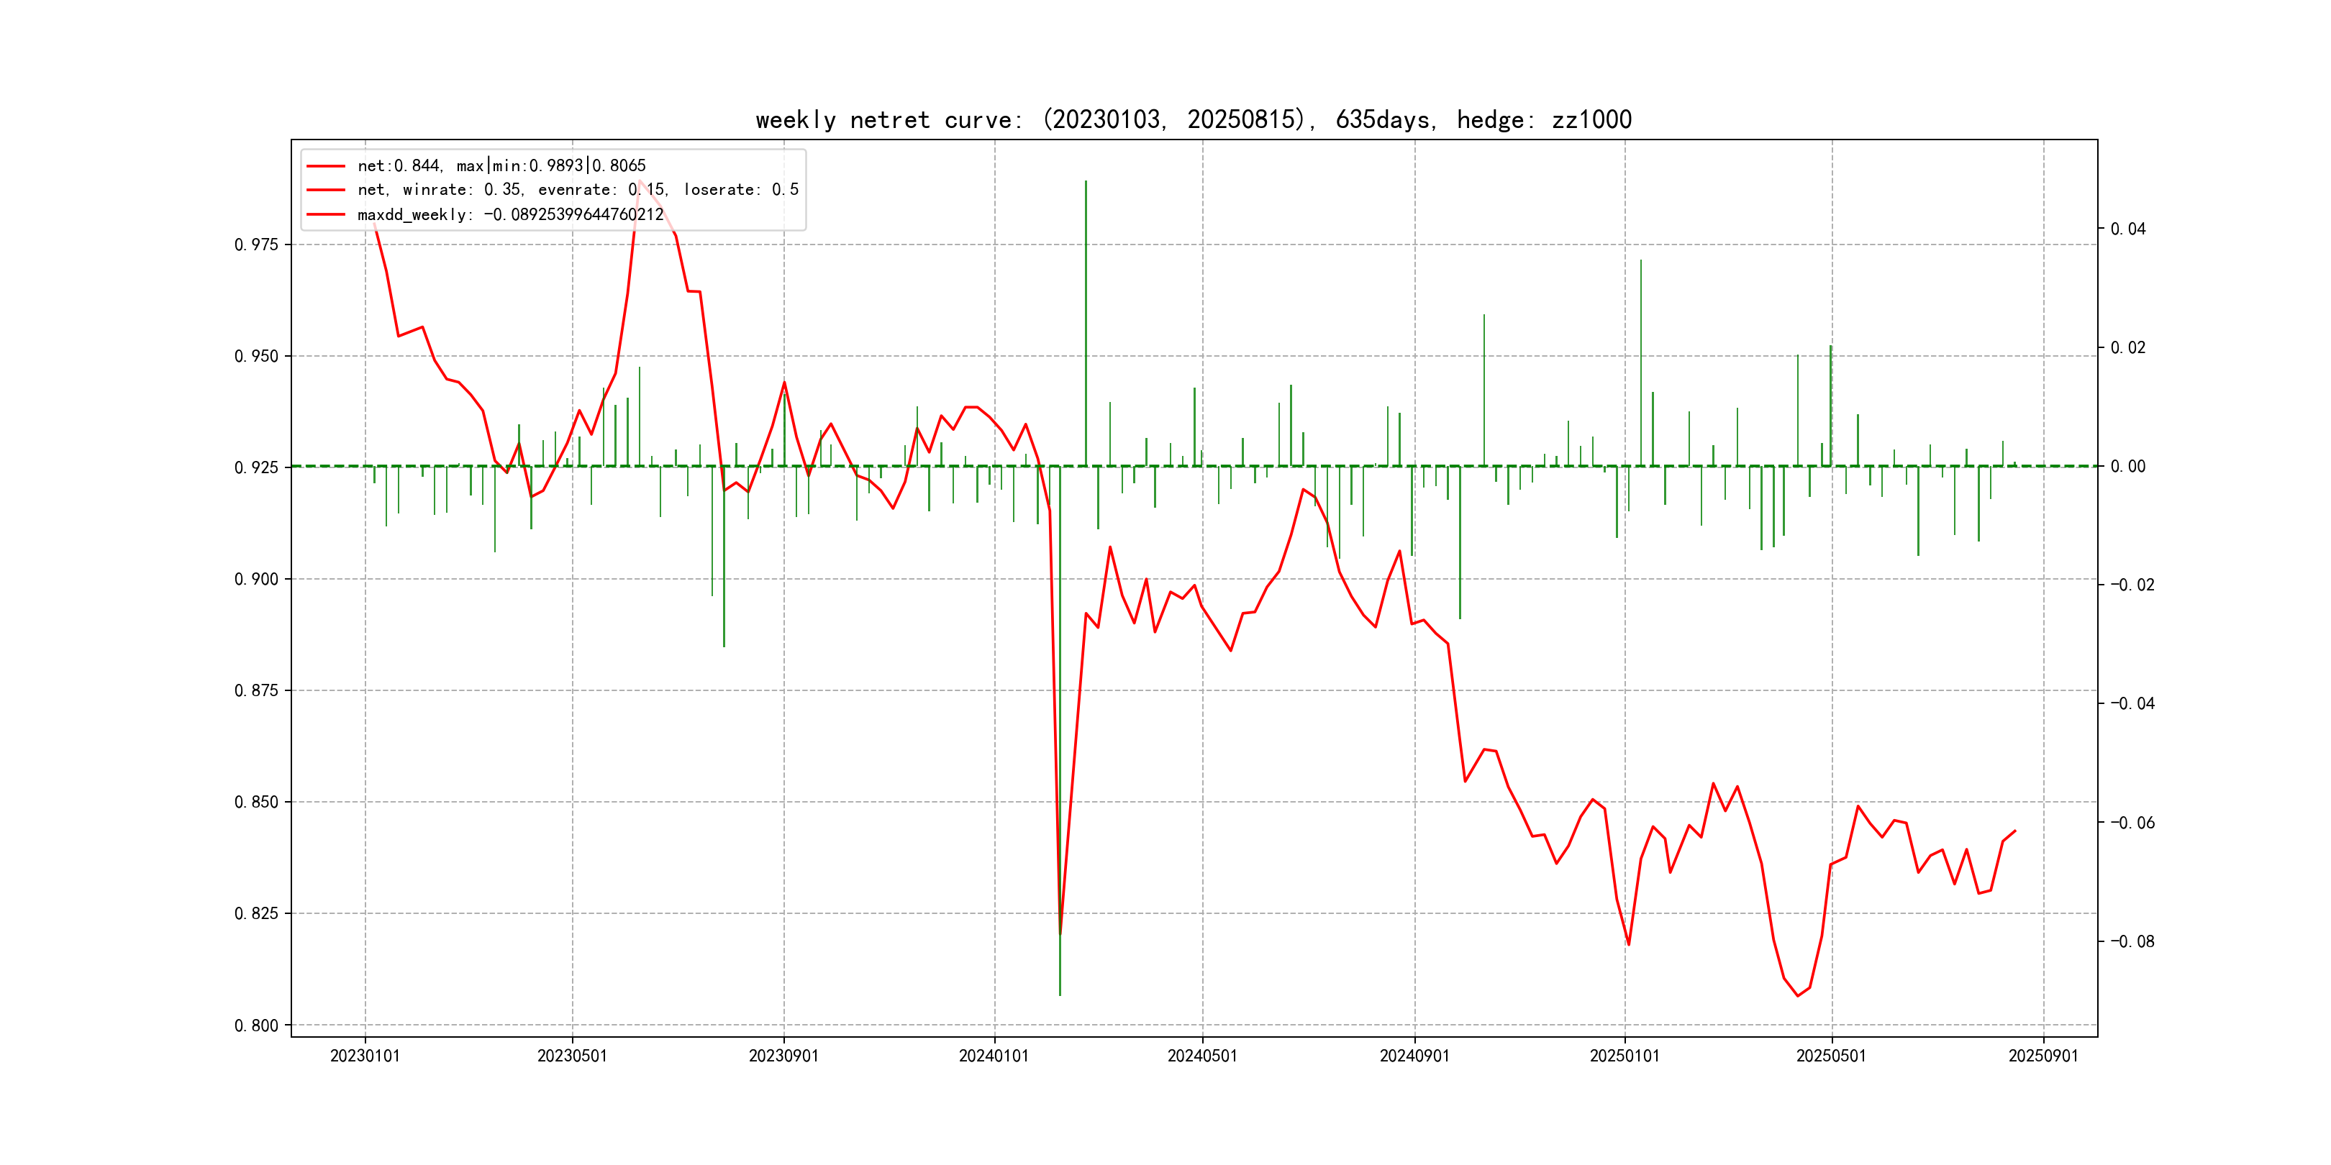Click the 20230101 x-axis date label
The image size is (2331, 1165).
pyautogui.click(x=365, y=1056)
